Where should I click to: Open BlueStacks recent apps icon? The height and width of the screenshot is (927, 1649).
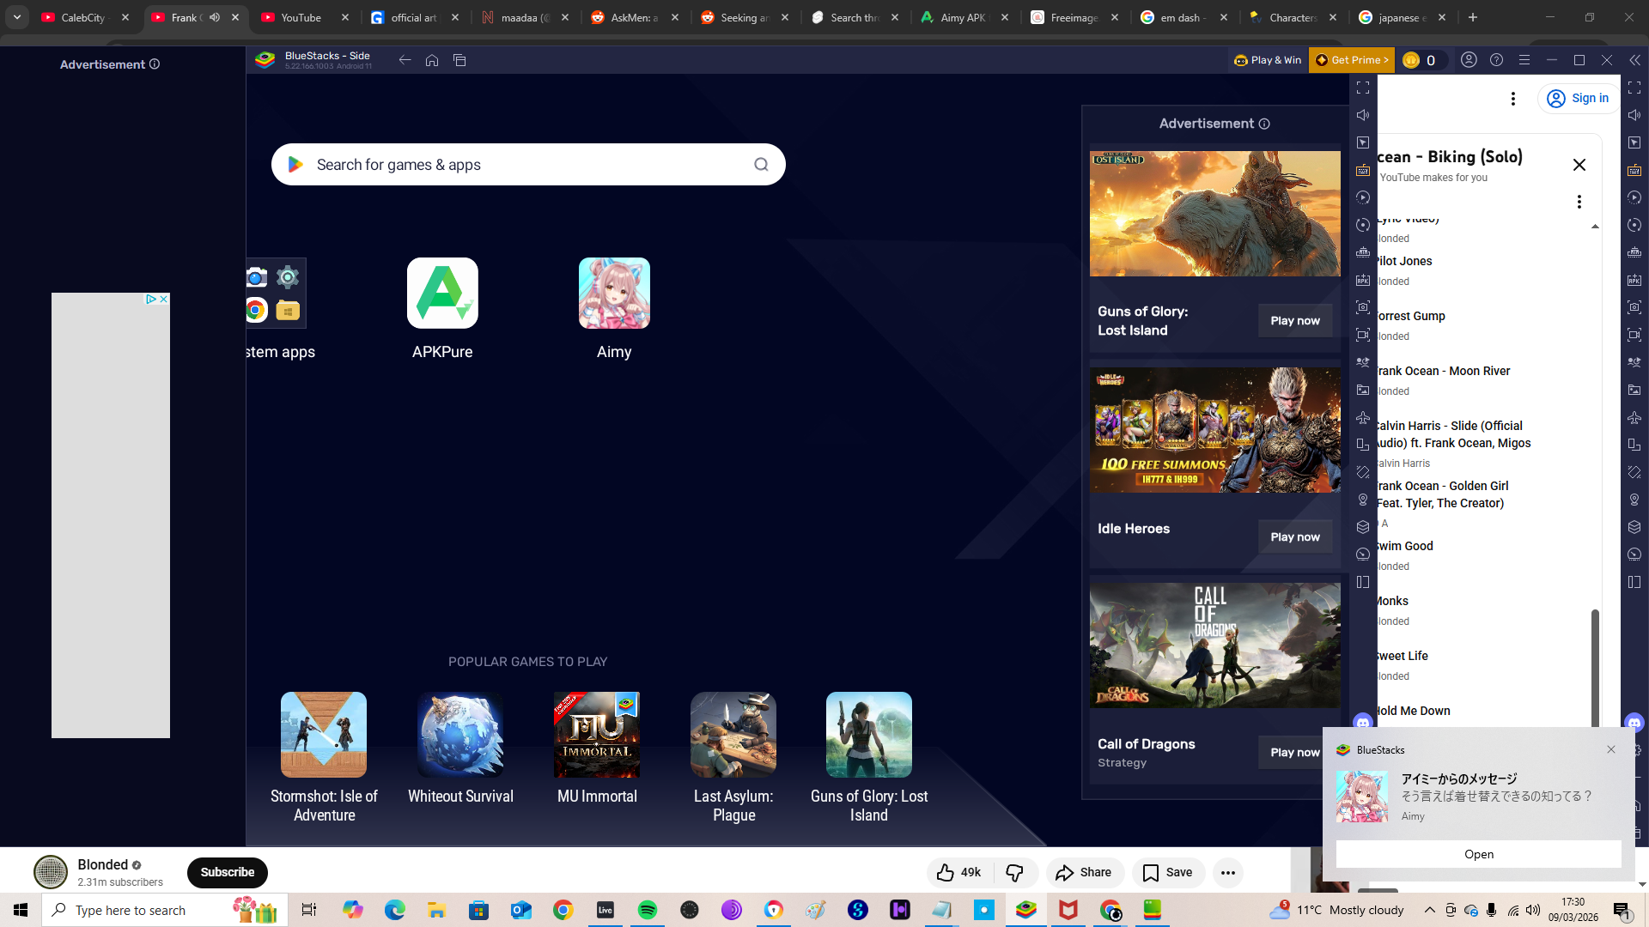point(459,60)
